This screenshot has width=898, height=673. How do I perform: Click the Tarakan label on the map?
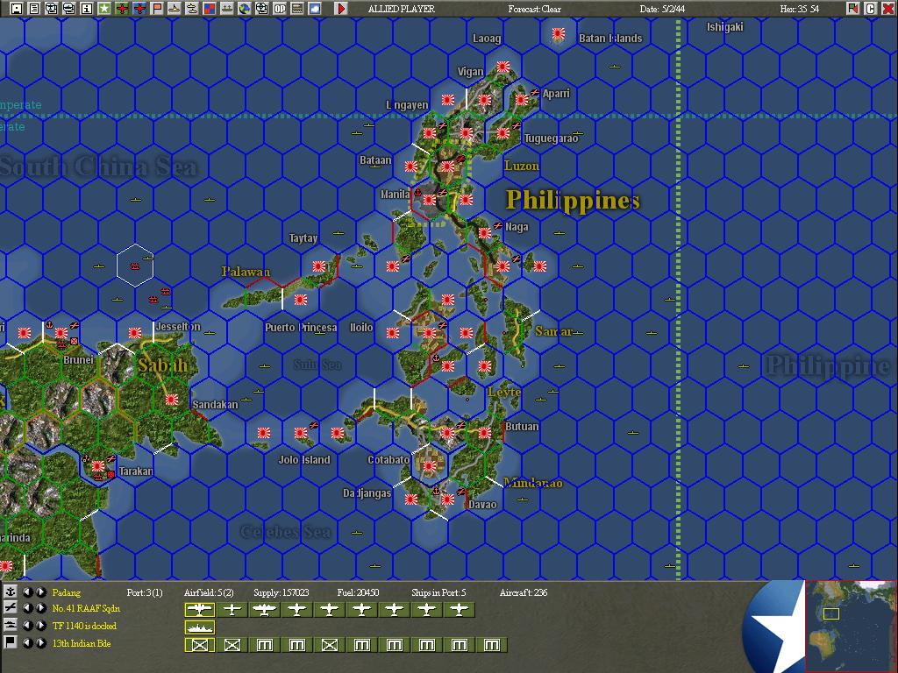(x=136, y=471)
